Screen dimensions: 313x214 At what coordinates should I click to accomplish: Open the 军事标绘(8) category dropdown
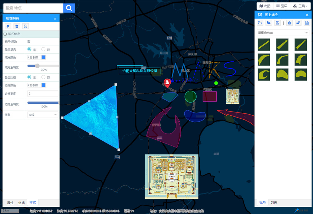[283, 33]
